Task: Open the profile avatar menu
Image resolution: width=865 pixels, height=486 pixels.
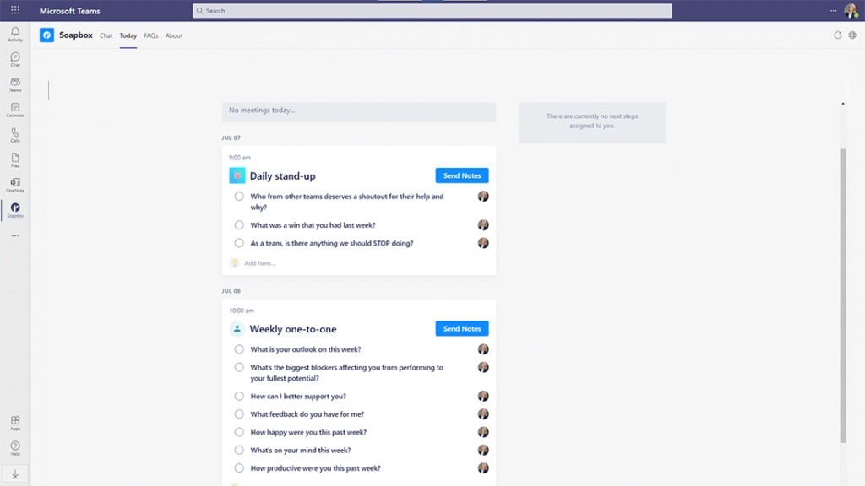Action: click(x=851, y=11)
